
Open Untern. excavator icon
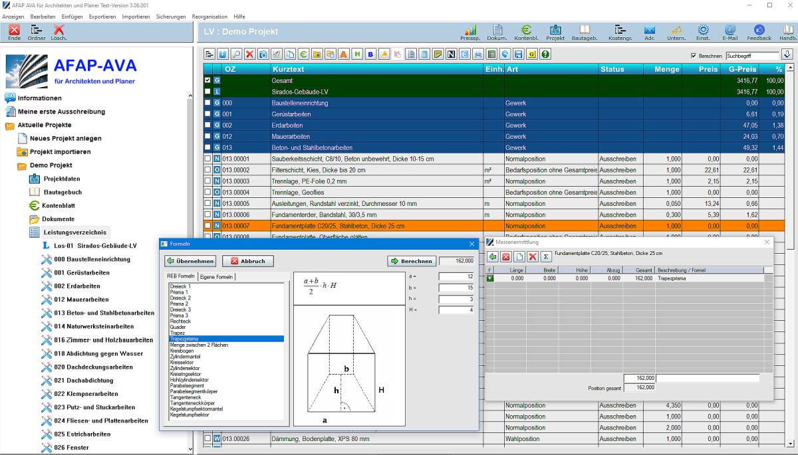pos(676,33)
